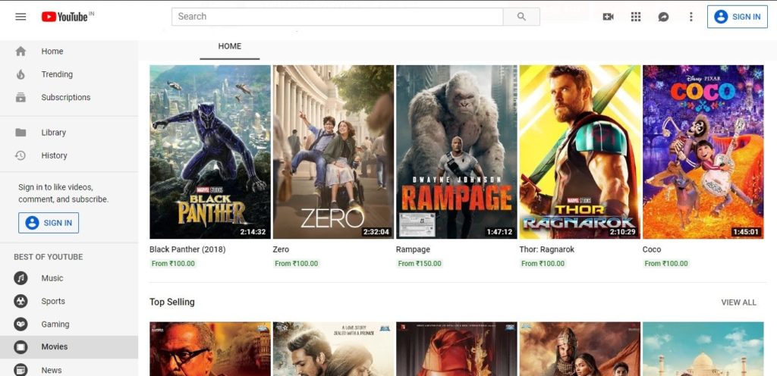Click the VIEW ALL link for Top Selling
This screenshot has height=376, width=777.
point(738,302)
